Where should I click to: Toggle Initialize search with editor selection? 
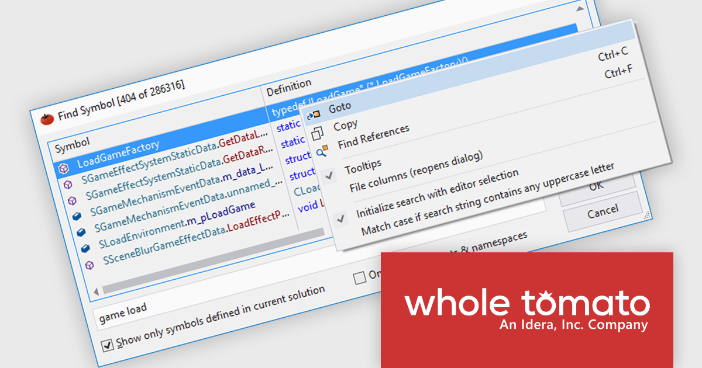(x=438, y=194)
